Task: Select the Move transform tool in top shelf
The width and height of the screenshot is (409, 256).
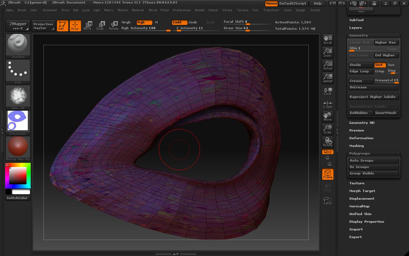Action: point(87,26)
